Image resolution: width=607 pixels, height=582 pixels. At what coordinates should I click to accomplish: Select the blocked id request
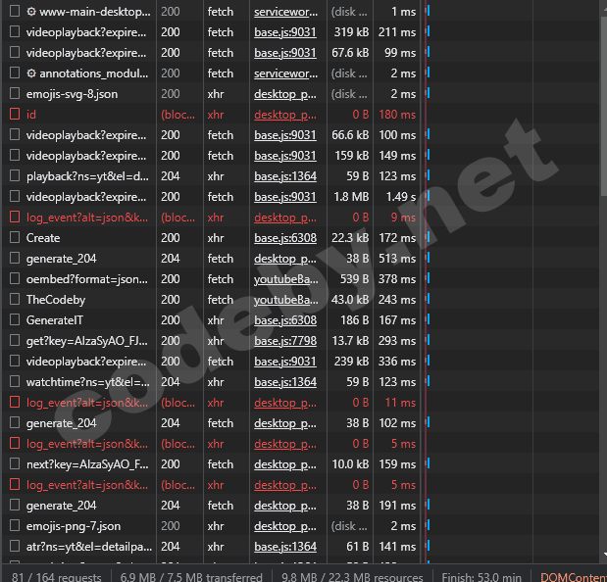31,115
